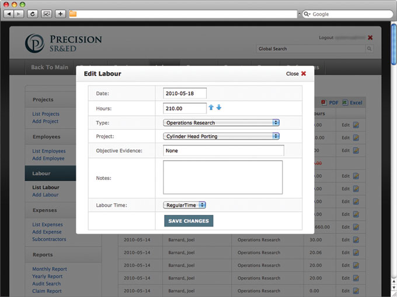This screenshot has height=297, width=397.
Task: Close the Edit Labour dialog
Action: pyautogui.click(x=296, y=73)
